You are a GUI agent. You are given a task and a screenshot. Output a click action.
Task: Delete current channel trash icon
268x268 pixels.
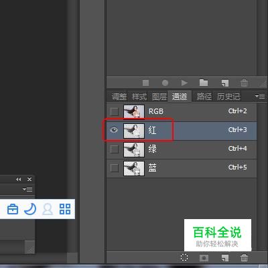[x=244, y=257]
